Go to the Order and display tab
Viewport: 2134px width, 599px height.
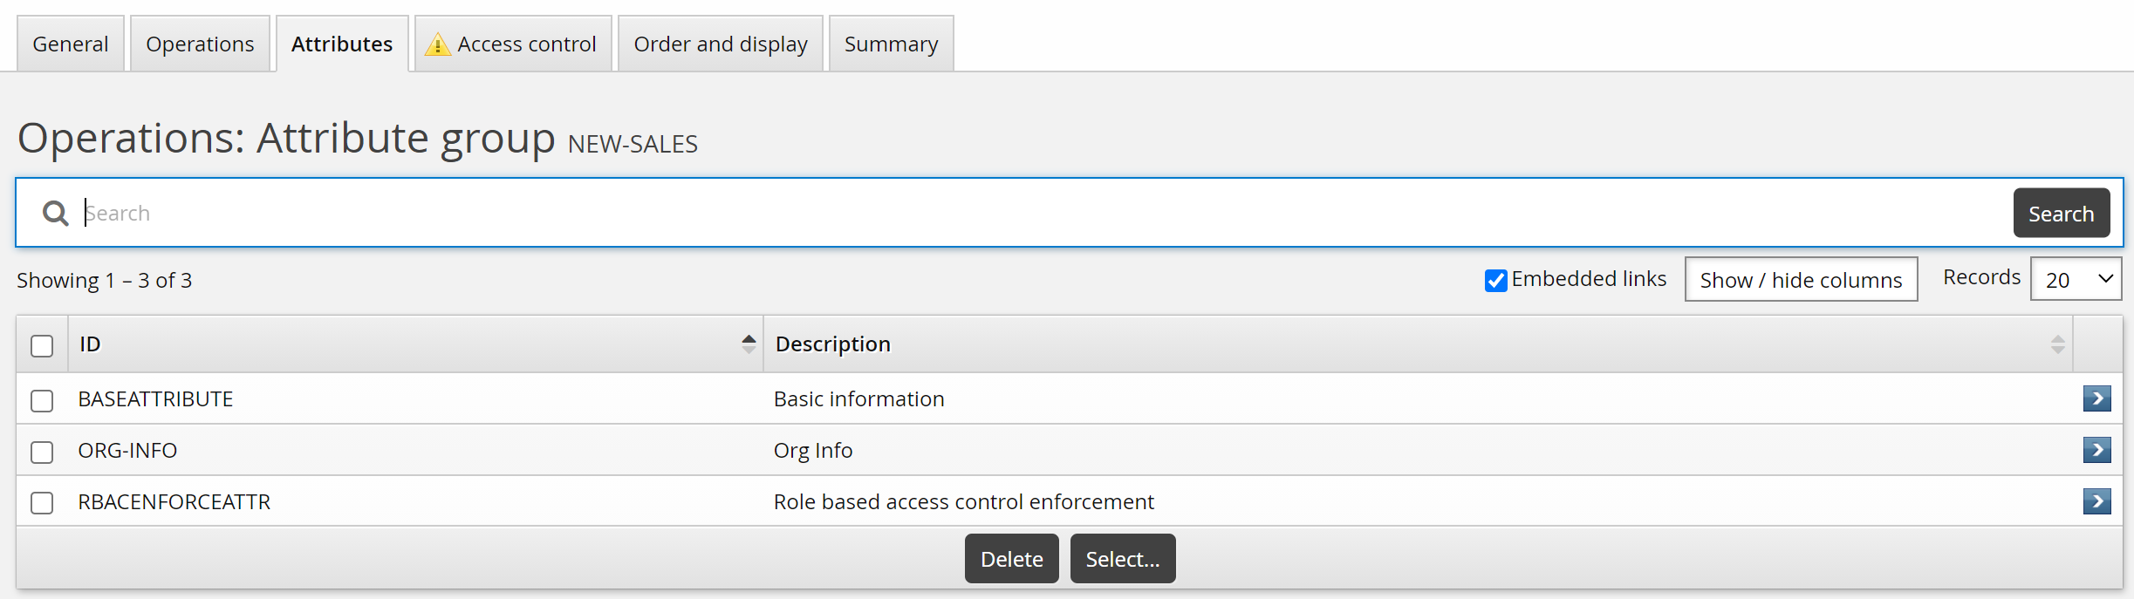(720, 44)
